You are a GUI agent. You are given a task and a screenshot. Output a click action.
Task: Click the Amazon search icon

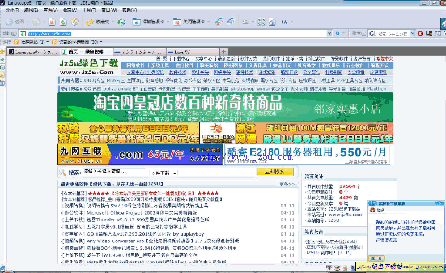point(429,33)
